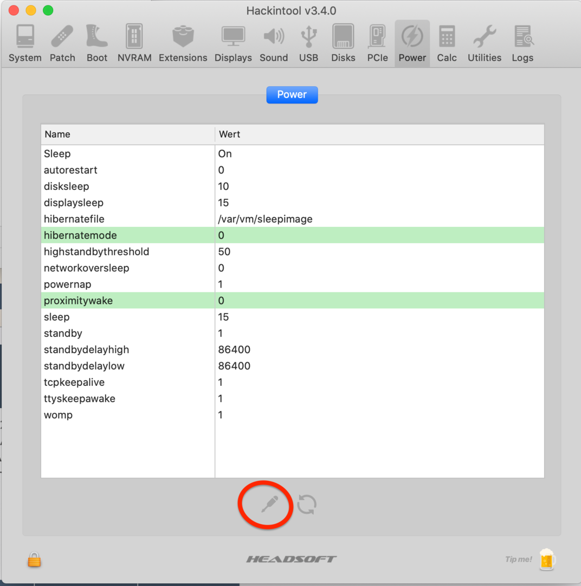Select the standbydelaylow row

click(292, 366)
